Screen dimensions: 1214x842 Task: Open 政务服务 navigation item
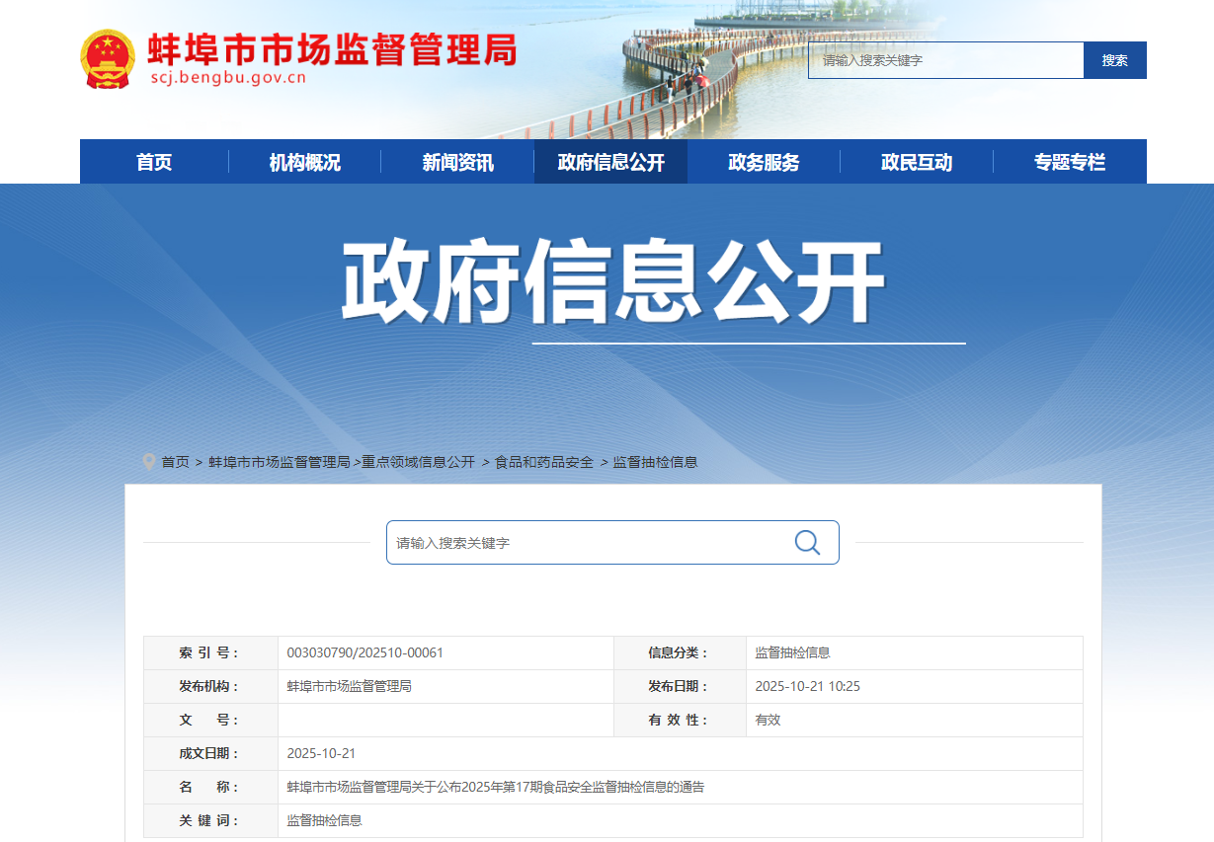(764, 162)
